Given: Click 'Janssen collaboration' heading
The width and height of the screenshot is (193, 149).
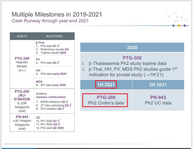Looking at the screenshot, I should pyautogui.click(x=51, y=97).
